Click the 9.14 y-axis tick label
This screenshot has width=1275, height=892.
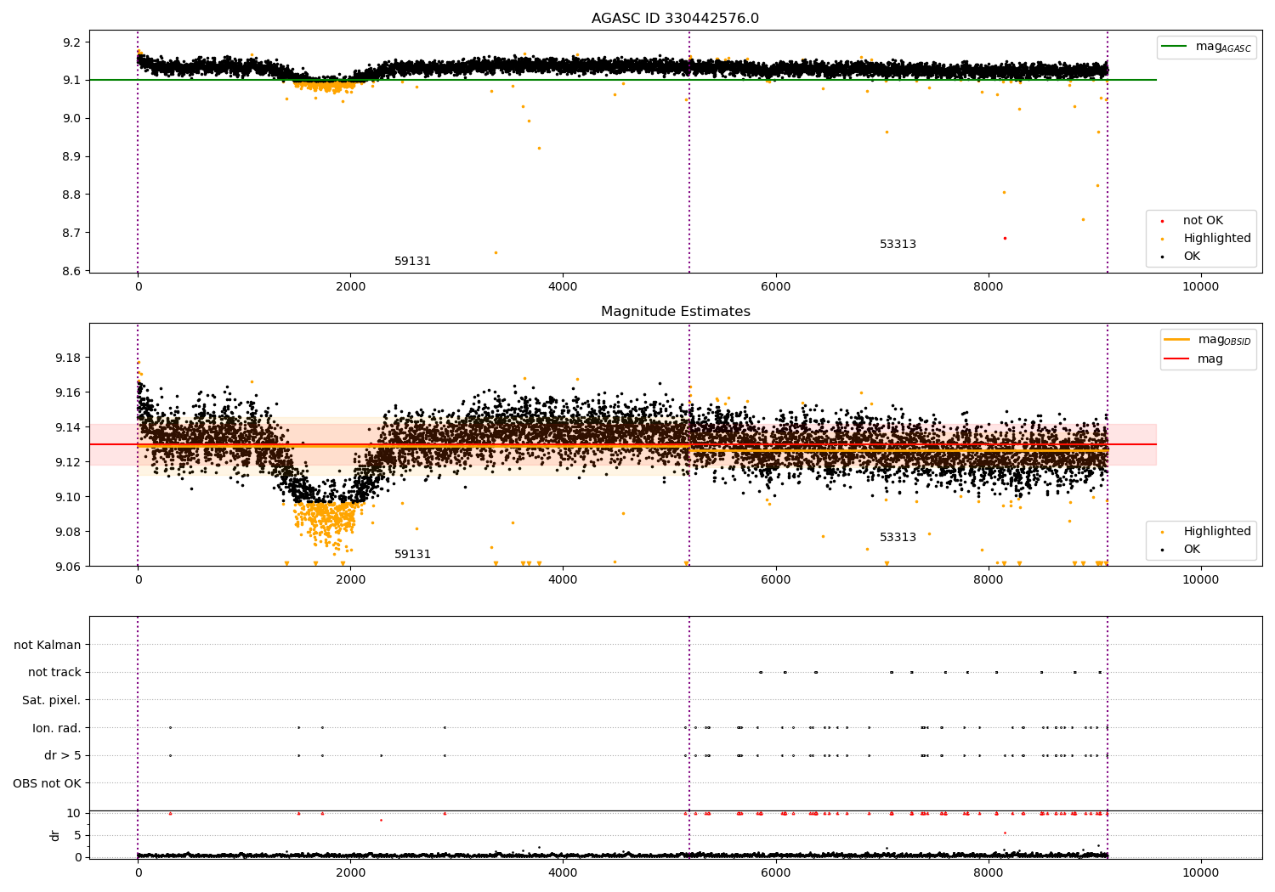point(69,427)
